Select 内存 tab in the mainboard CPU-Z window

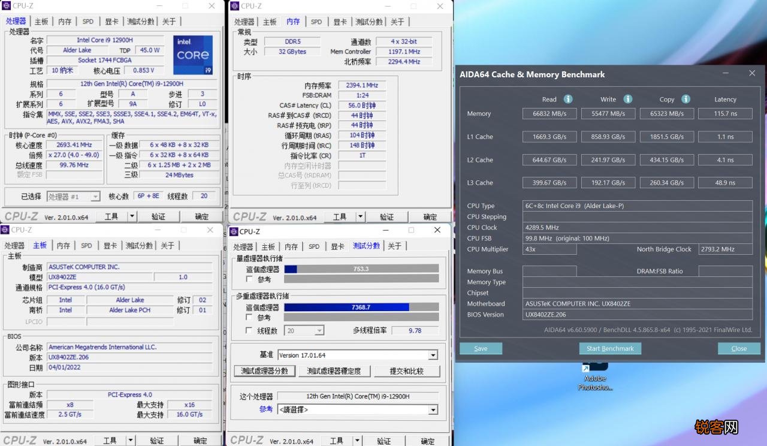[x=64, y=246]
